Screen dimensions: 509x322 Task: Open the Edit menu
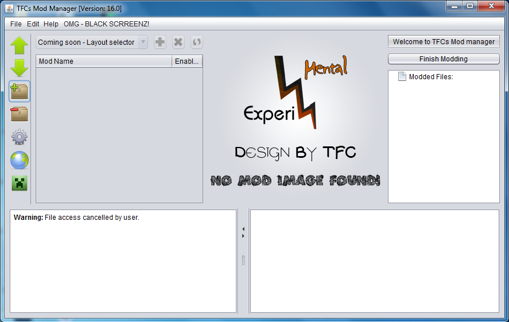[x=33, y=24]
